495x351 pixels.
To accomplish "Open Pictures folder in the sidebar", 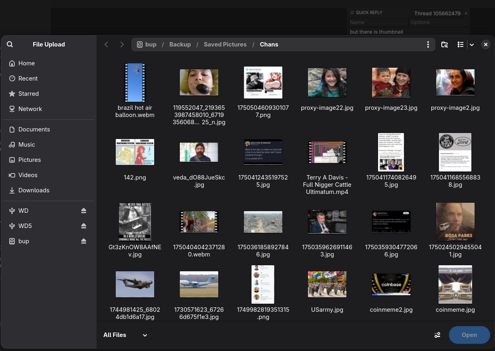I will (49, 160).
